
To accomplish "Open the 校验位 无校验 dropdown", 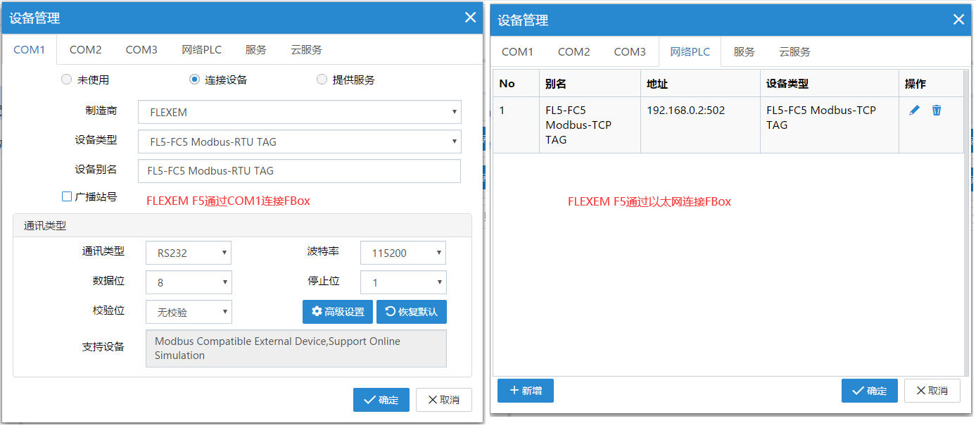I will tap(188, 312).
